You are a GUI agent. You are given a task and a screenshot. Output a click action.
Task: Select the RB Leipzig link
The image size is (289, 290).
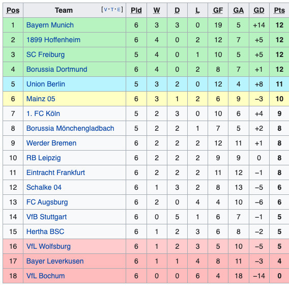43,158
